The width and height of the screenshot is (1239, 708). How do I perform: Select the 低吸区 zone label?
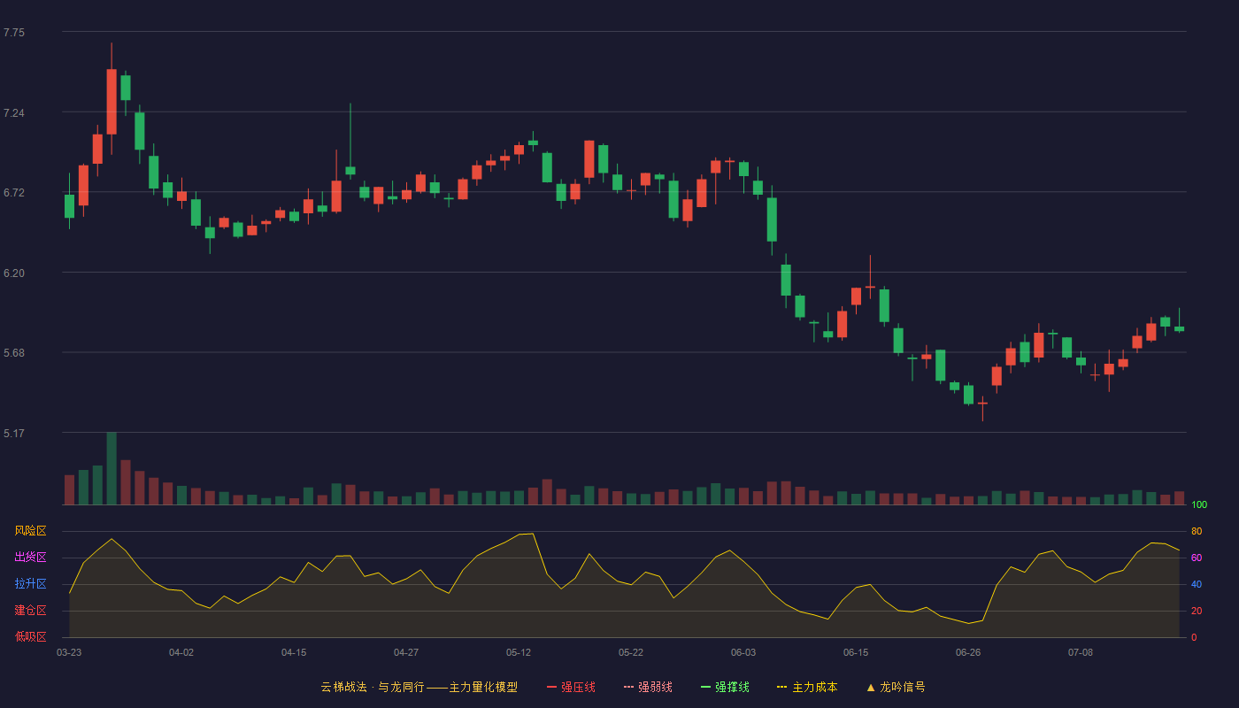31,636
